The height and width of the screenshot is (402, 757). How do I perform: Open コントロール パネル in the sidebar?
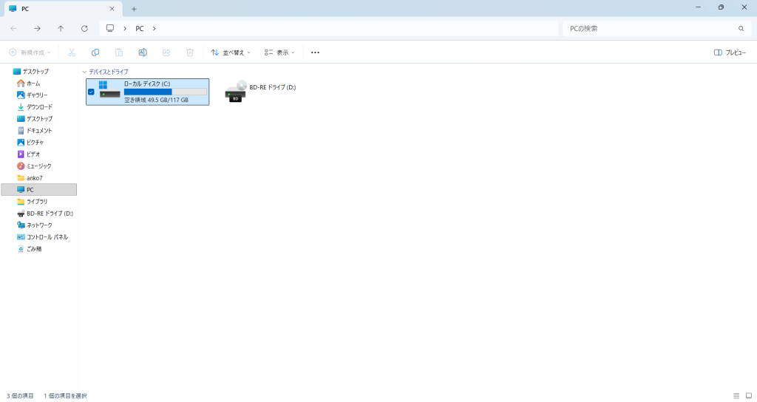[47, 237]
